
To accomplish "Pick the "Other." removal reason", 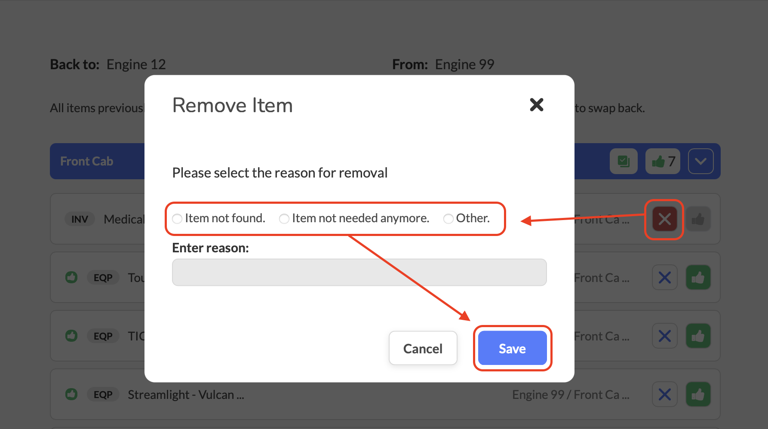I will click(449, 219).
